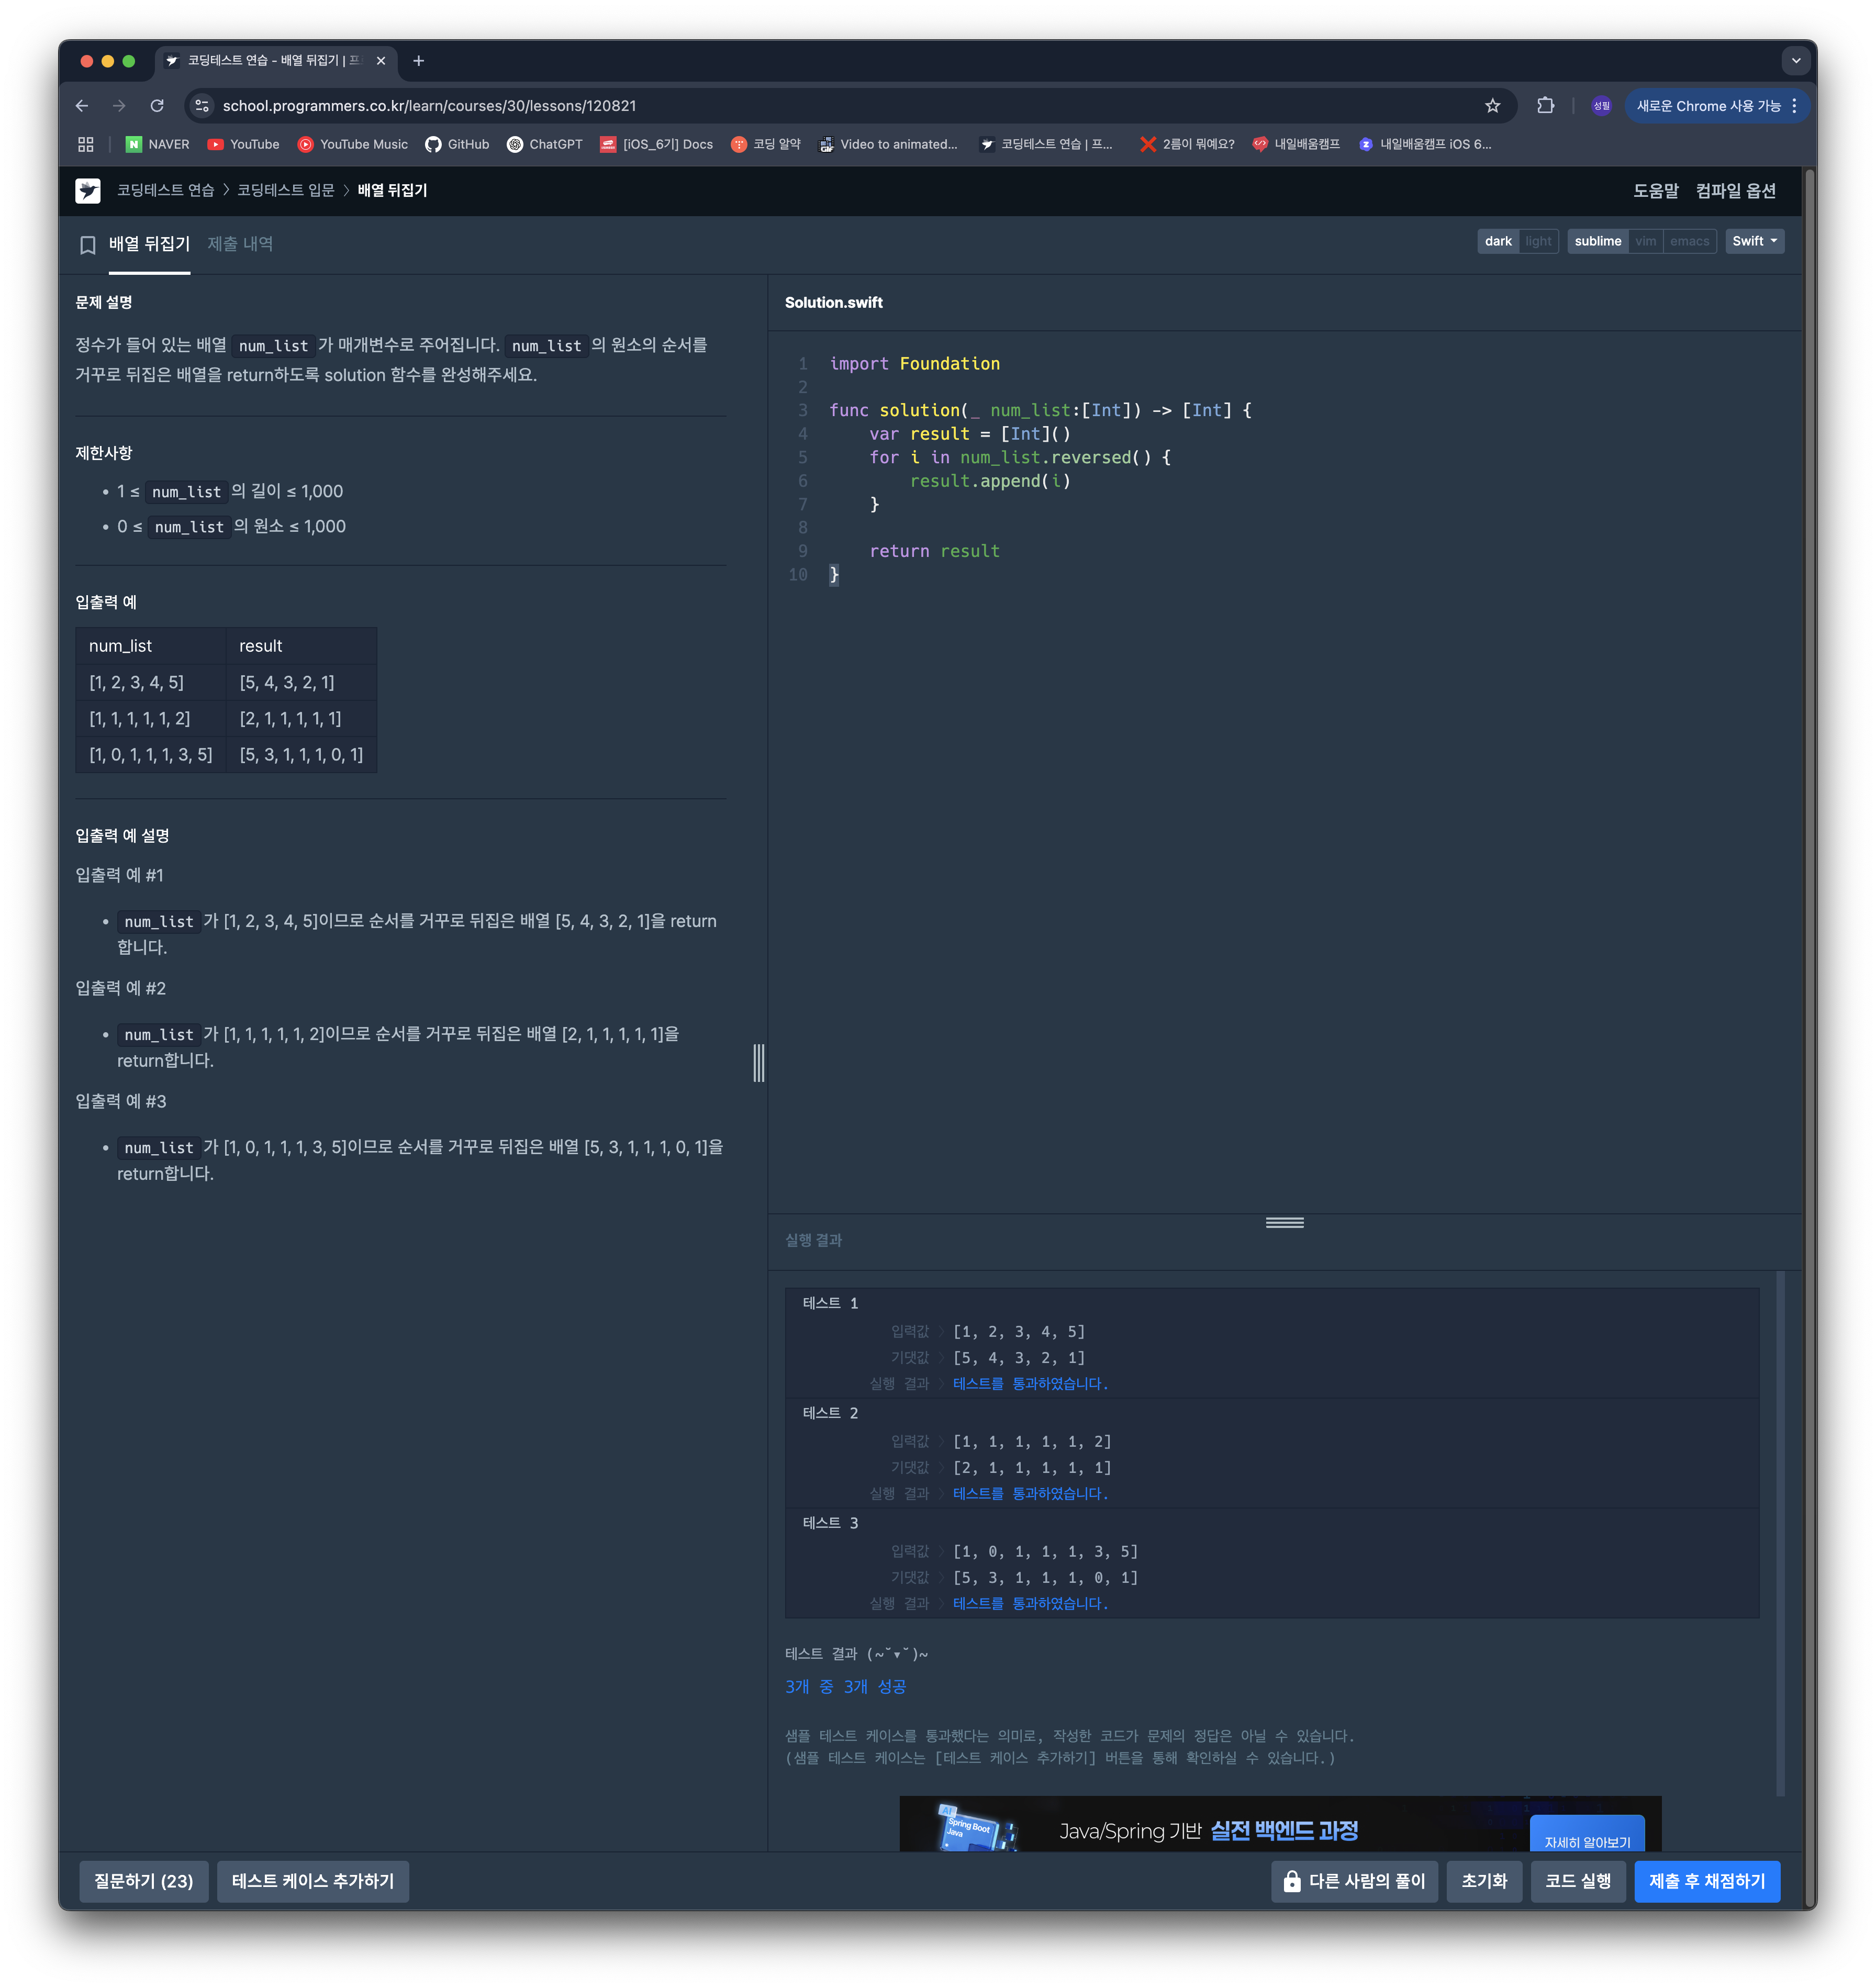Open the YouTube Music bookmark
This screenshot has width=1876, height=1988.
pos(352,144)
